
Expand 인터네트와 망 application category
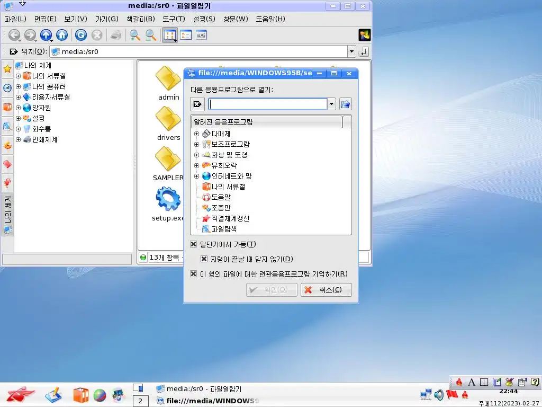pyautogui.click(x=197, y=176)
